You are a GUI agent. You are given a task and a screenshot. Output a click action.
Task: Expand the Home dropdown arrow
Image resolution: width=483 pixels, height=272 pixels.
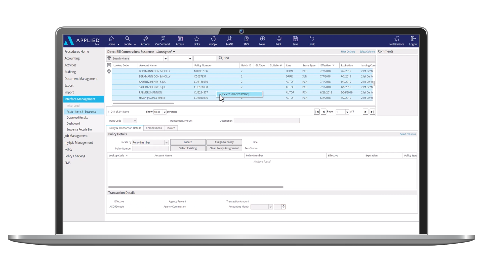coord(118,45)
